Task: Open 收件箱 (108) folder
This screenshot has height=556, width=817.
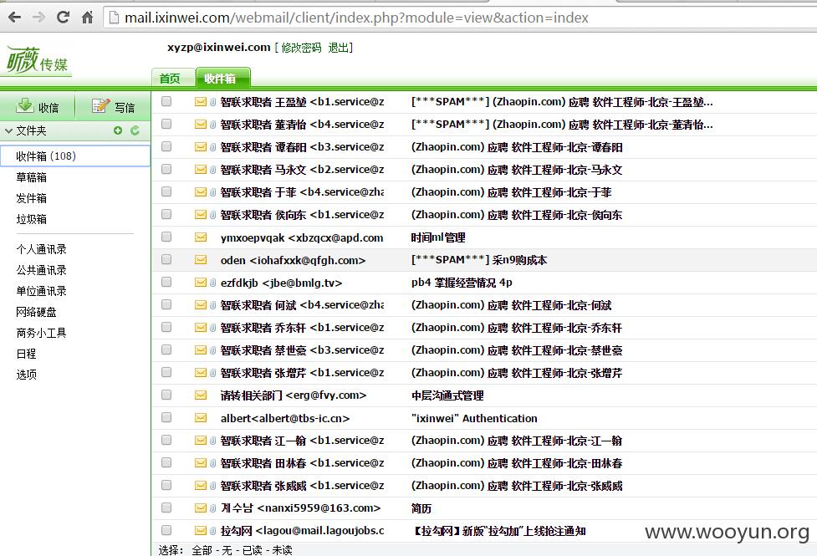Action: (75, 156)
